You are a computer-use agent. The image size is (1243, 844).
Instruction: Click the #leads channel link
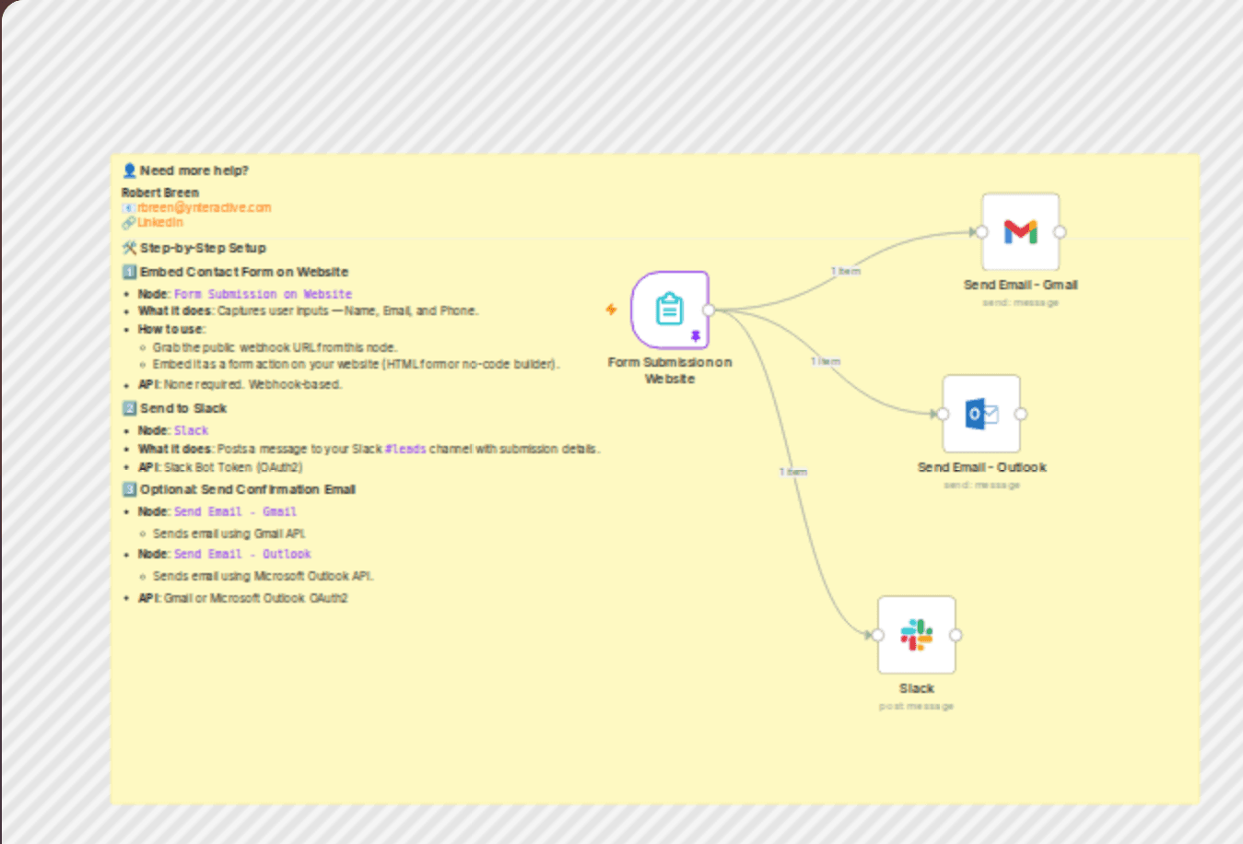click(x=405, y=449)
